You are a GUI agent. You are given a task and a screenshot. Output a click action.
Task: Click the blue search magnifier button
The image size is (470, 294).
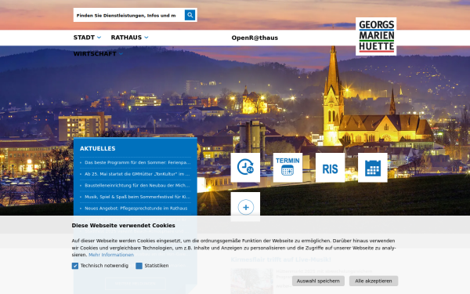pos(190,15)
